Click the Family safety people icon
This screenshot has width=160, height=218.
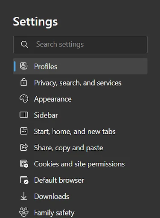coord(24,212)
